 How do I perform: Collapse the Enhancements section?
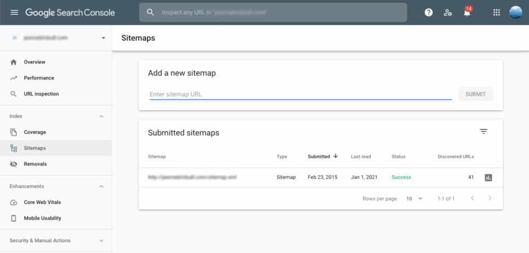point(101,187)
